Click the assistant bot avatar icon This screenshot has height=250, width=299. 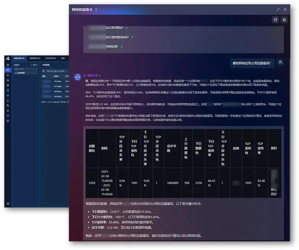78,77
